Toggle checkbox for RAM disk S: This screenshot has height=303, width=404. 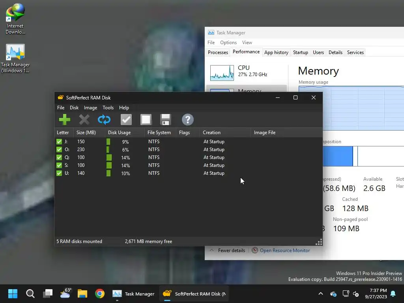59,165
